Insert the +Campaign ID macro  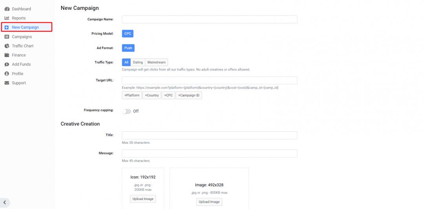coord(188,95)
